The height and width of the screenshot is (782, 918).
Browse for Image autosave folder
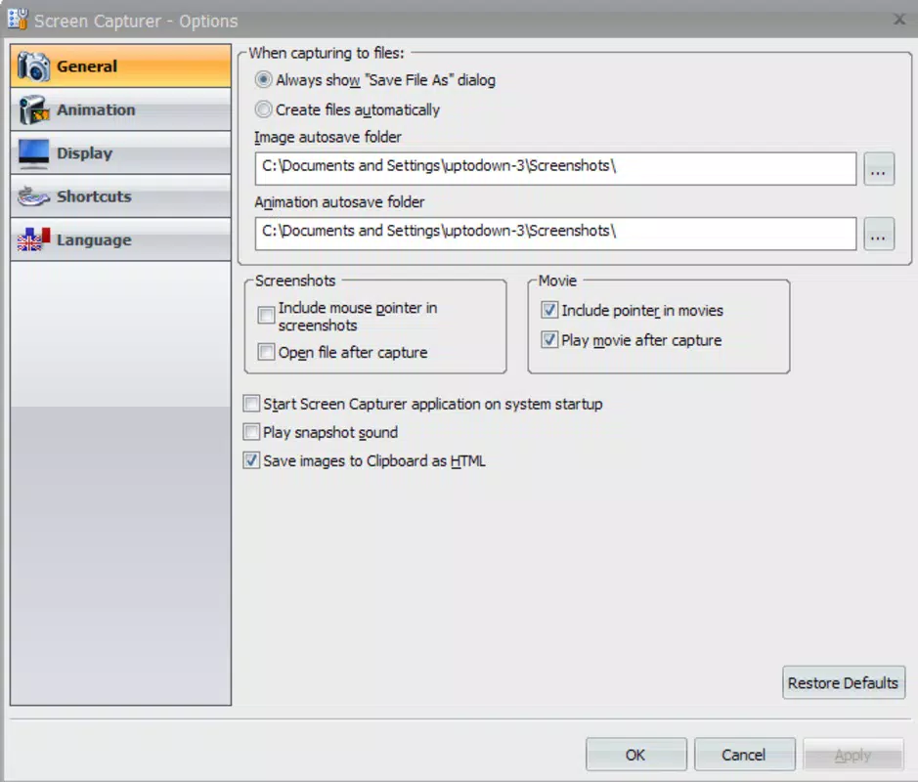(x=878, y=169)
